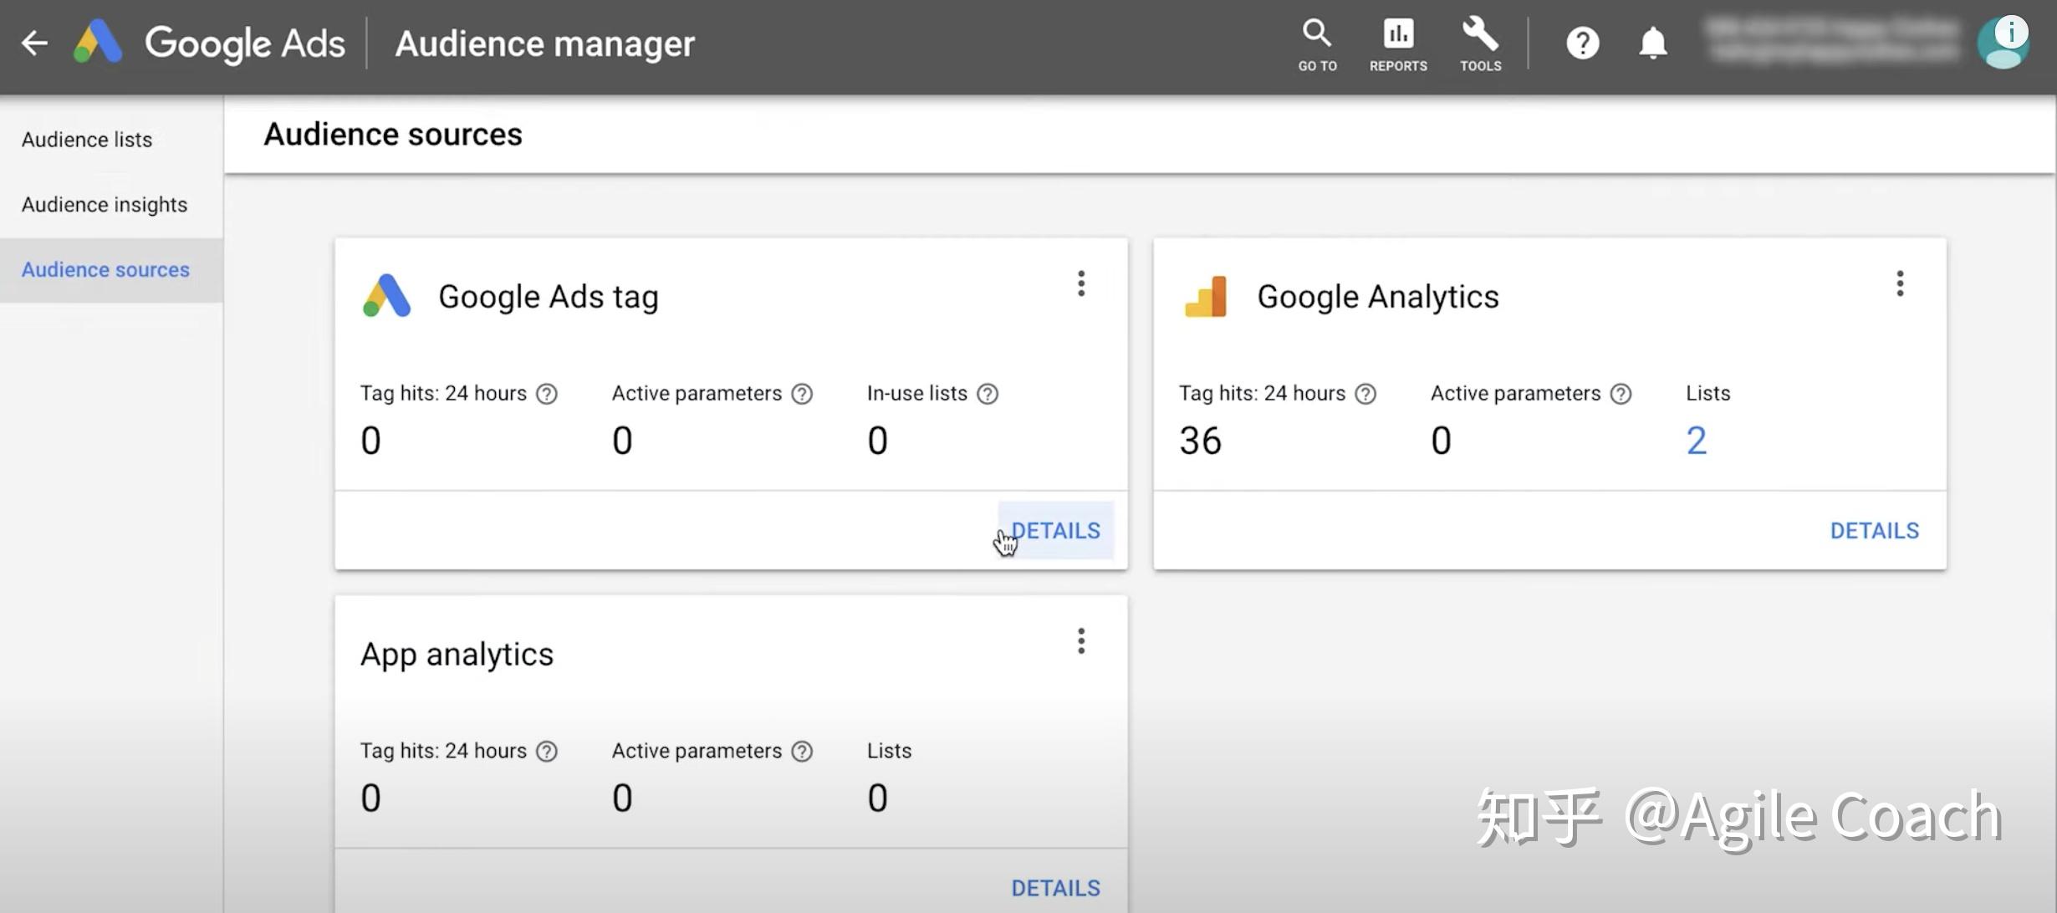Click the account avatar icon
Screen dimensions: 2057x913
point(2003,43)
